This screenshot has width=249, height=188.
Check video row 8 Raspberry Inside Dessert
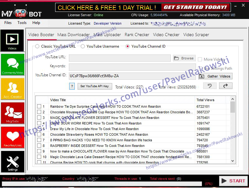click(x=39, y=145)
